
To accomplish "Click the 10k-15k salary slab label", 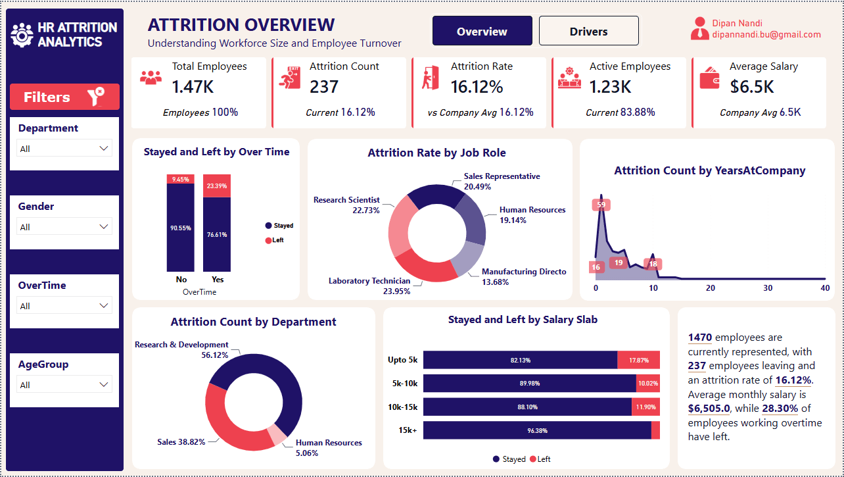I will coord(402,407).
